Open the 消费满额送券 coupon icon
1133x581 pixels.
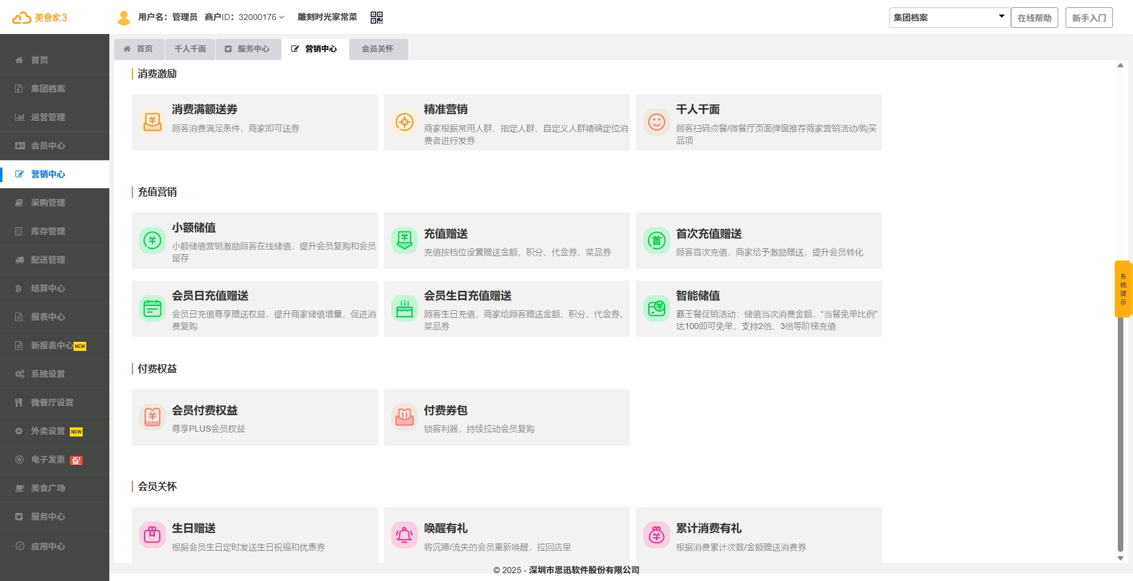pyautogui.click(x=152, y=122)
